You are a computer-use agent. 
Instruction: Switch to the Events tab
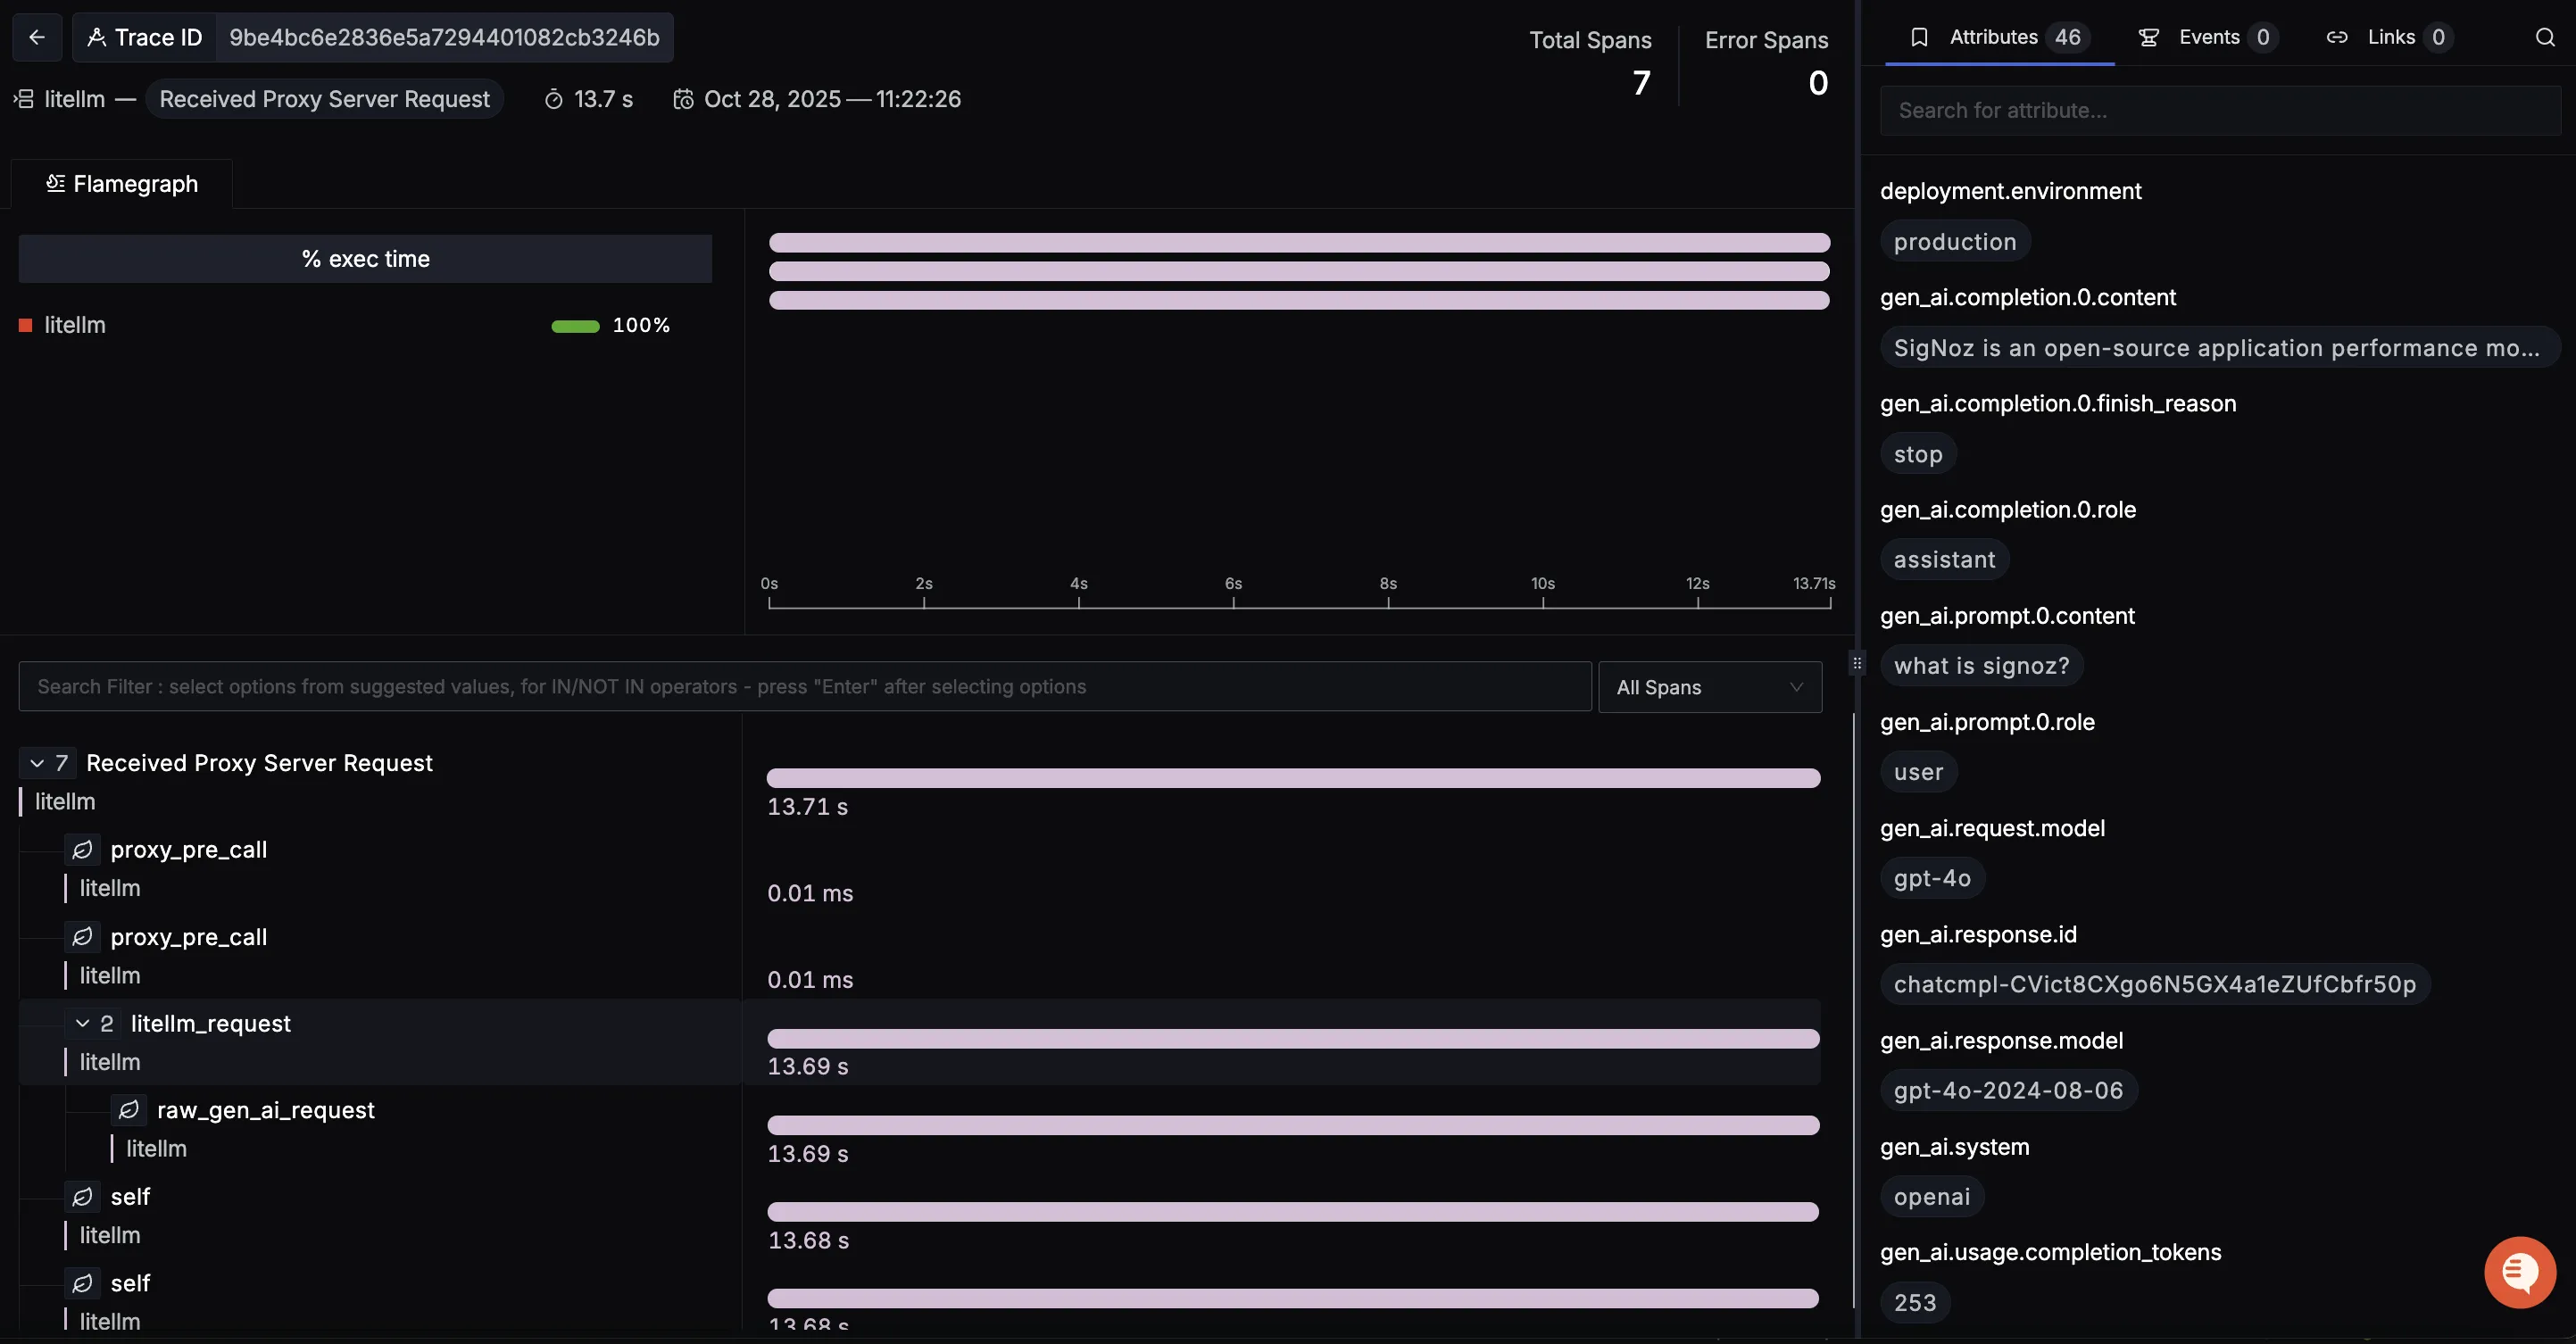[x=2208, y=37]
